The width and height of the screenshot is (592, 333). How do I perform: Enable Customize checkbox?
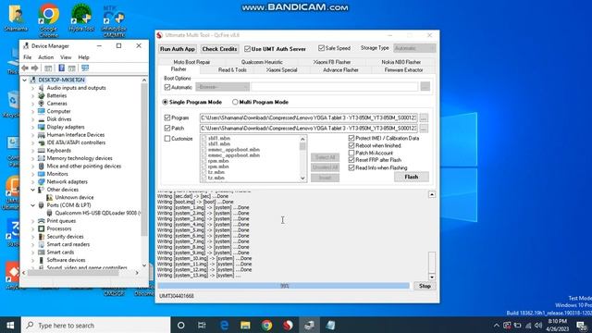(167, 139)
